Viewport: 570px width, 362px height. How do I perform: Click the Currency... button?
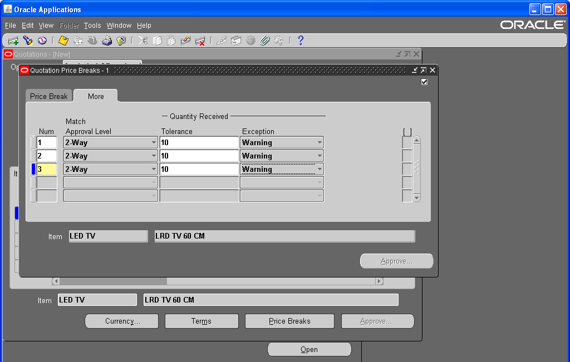click(x=122, y=321)
